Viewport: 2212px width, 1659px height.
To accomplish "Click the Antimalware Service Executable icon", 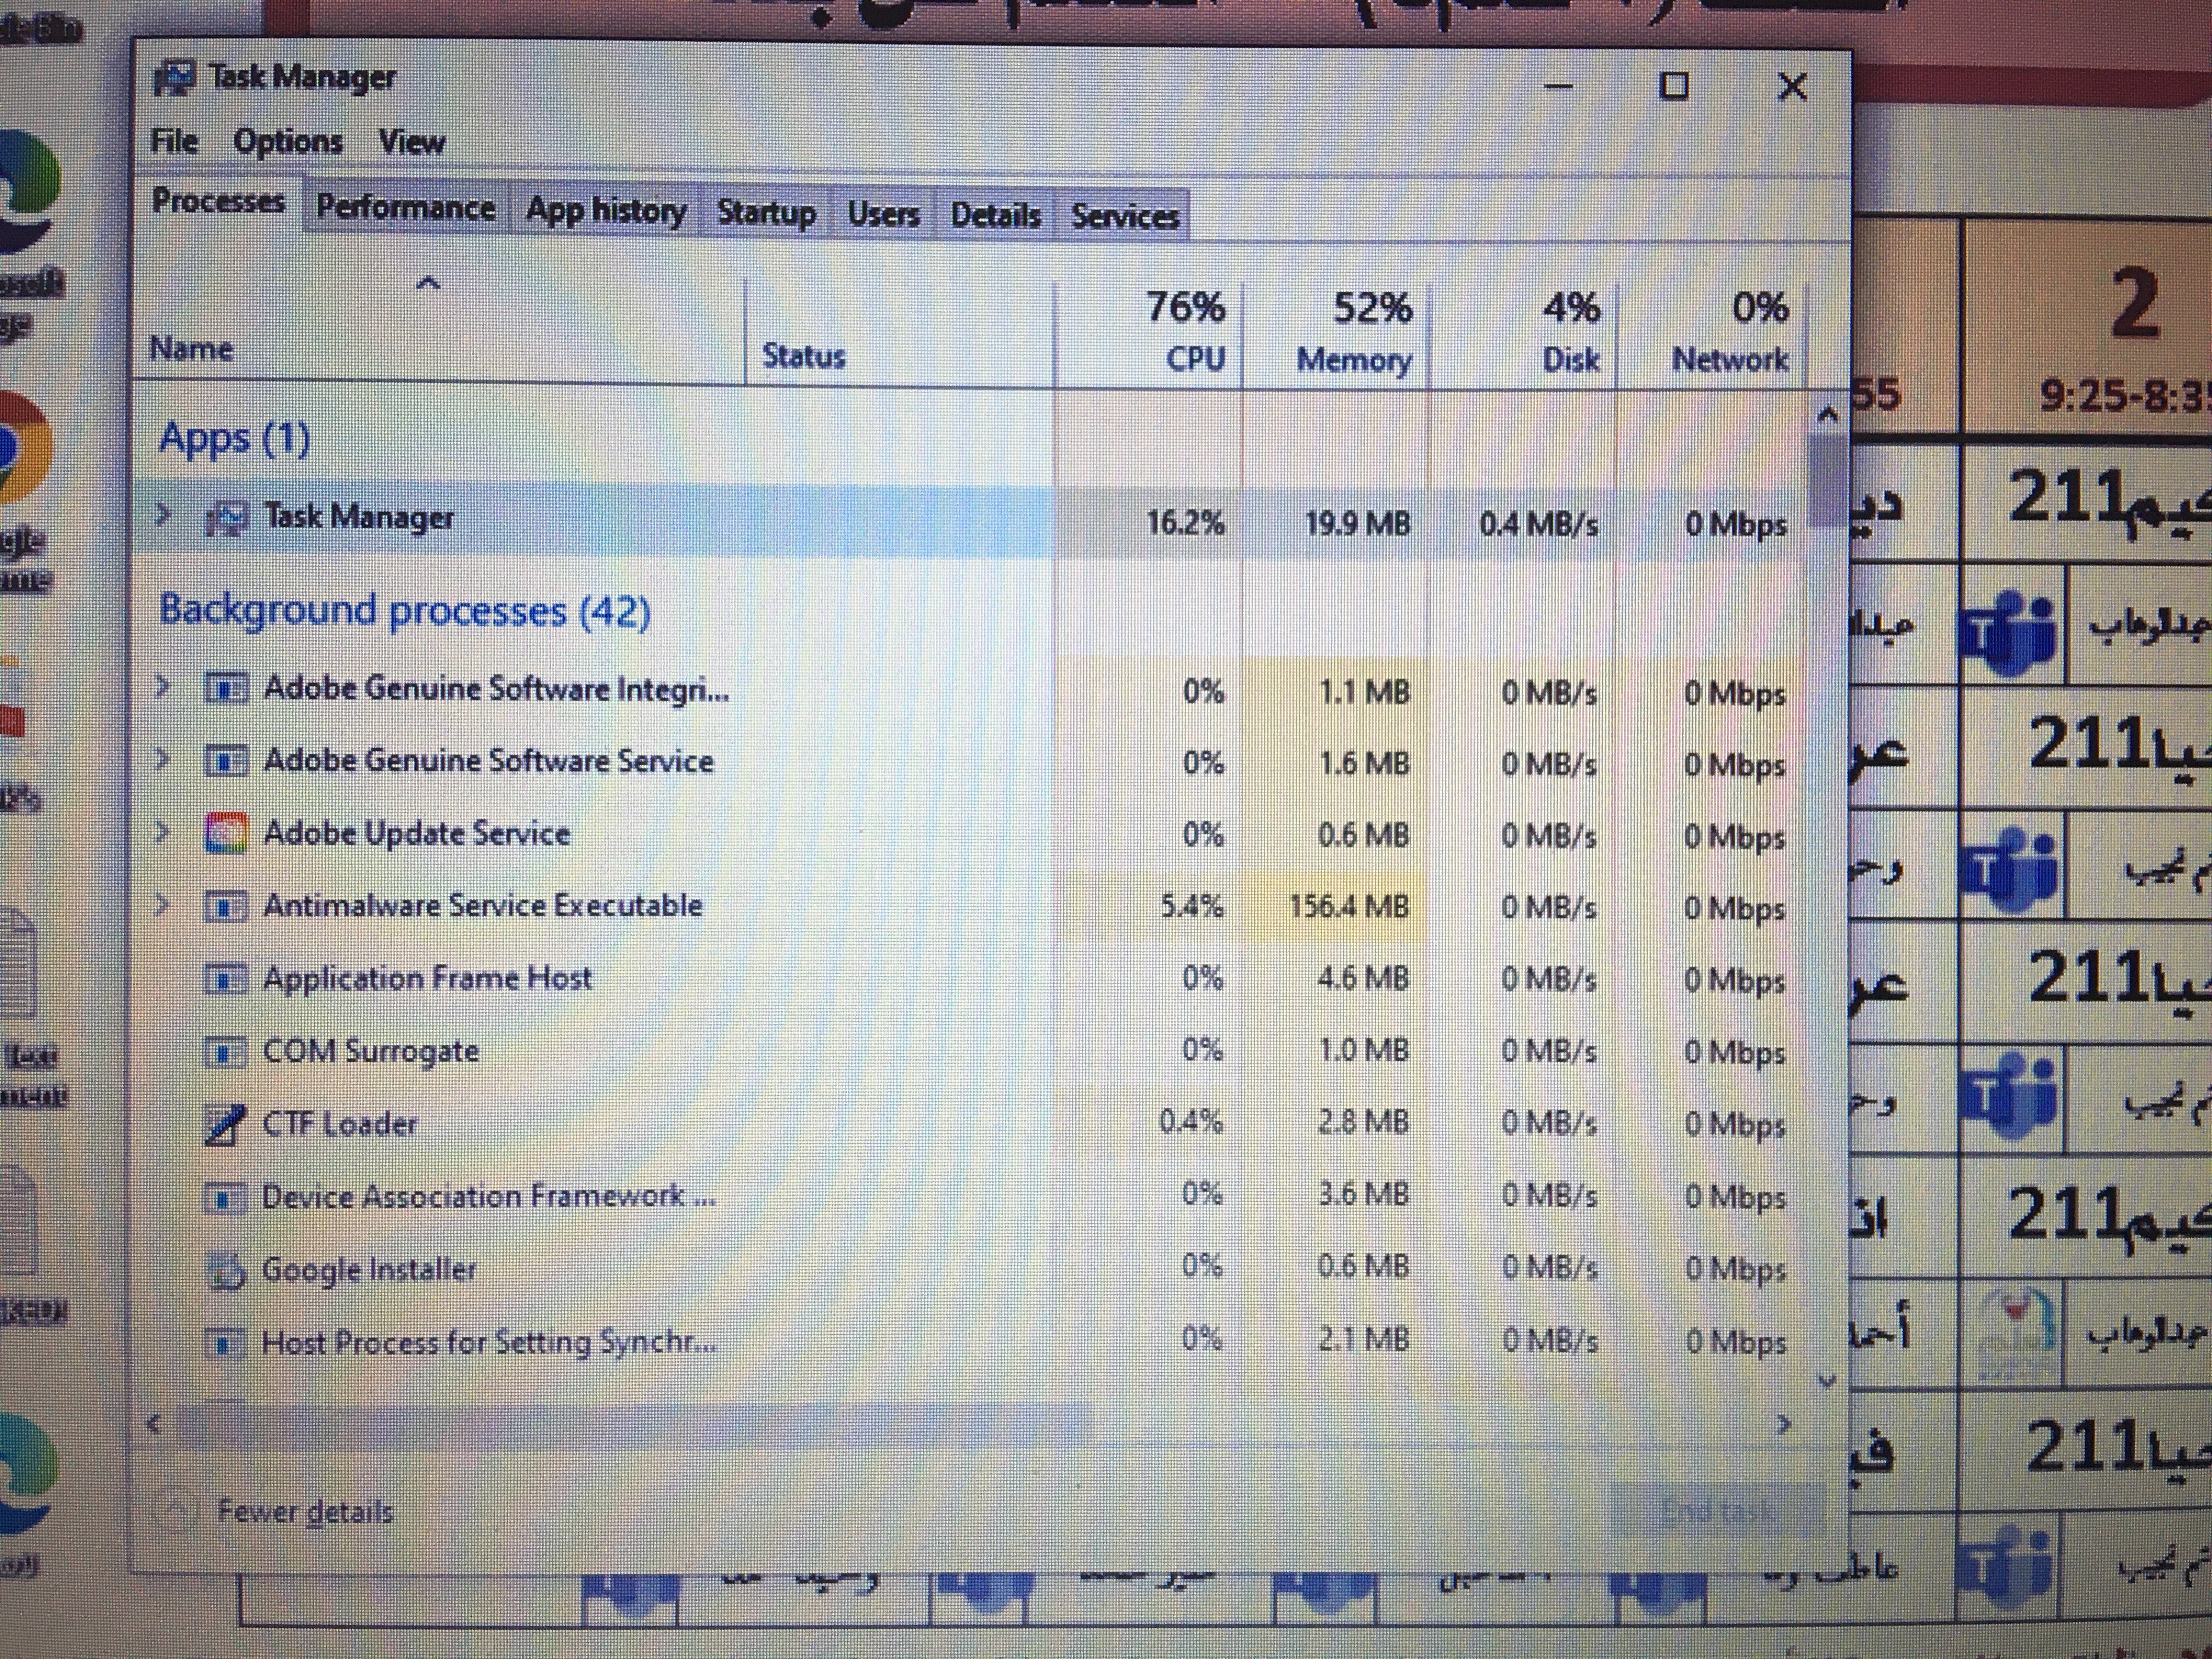I will click(225, 906).
